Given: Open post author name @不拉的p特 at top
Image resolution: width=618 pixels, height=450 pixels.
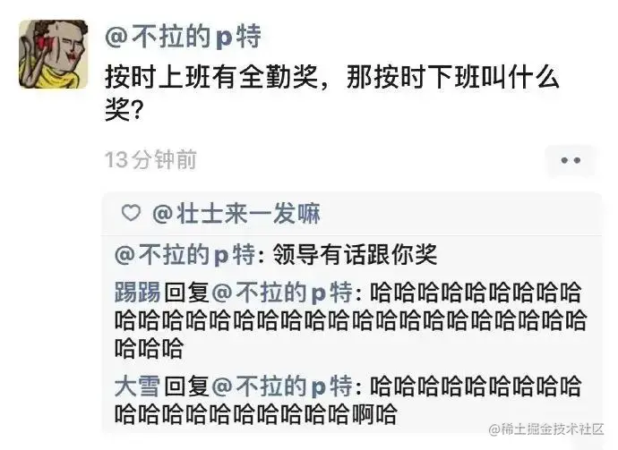Looking at the screenshot, I should (x=184, y=37).
